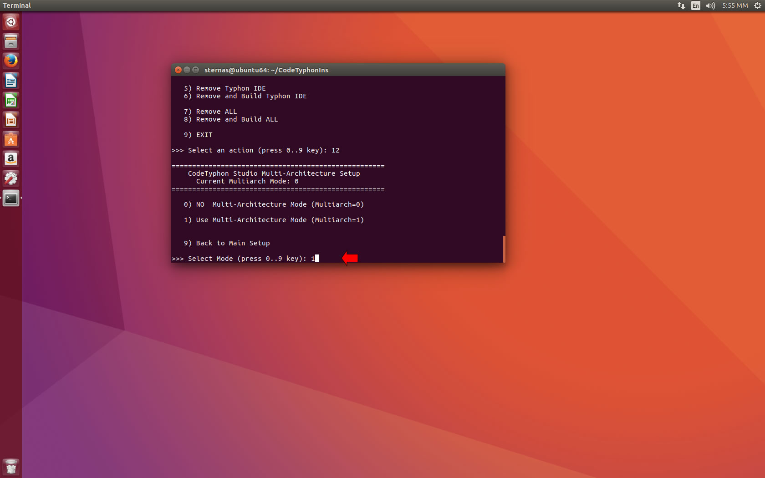Click '9) Back to Main Setup' line

click(227, 243)
